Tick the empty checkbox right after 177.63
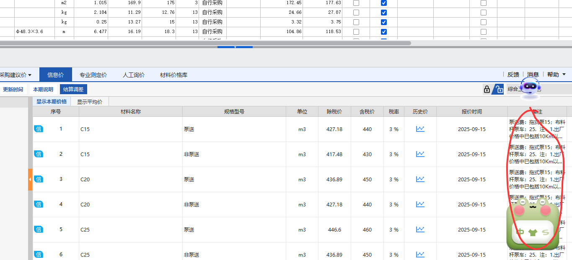Screen dimensions: 572x260 [356, 3]
